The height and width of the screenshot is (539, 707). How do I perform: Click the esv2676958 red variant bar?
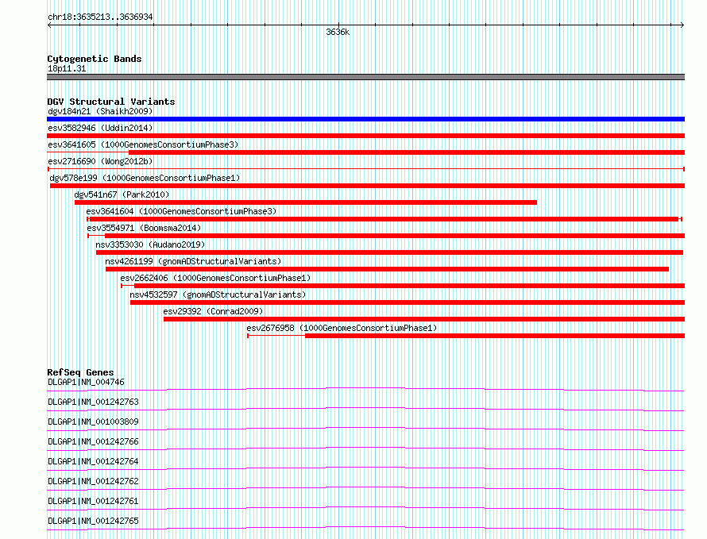tap(495, 336)
